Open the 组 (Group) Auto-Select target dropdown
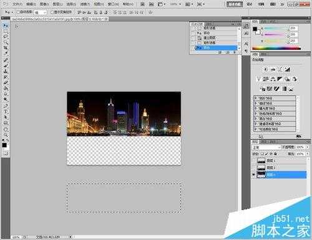This screenshot has width=312, height=240. [41, 12]
